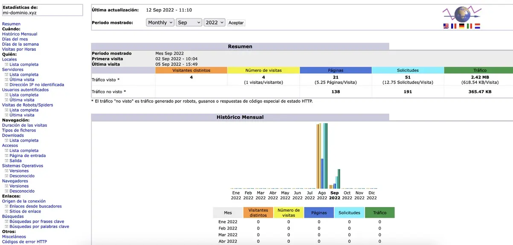Click the Dutch flag icon
513x245 pixels.
click(477, 26)
